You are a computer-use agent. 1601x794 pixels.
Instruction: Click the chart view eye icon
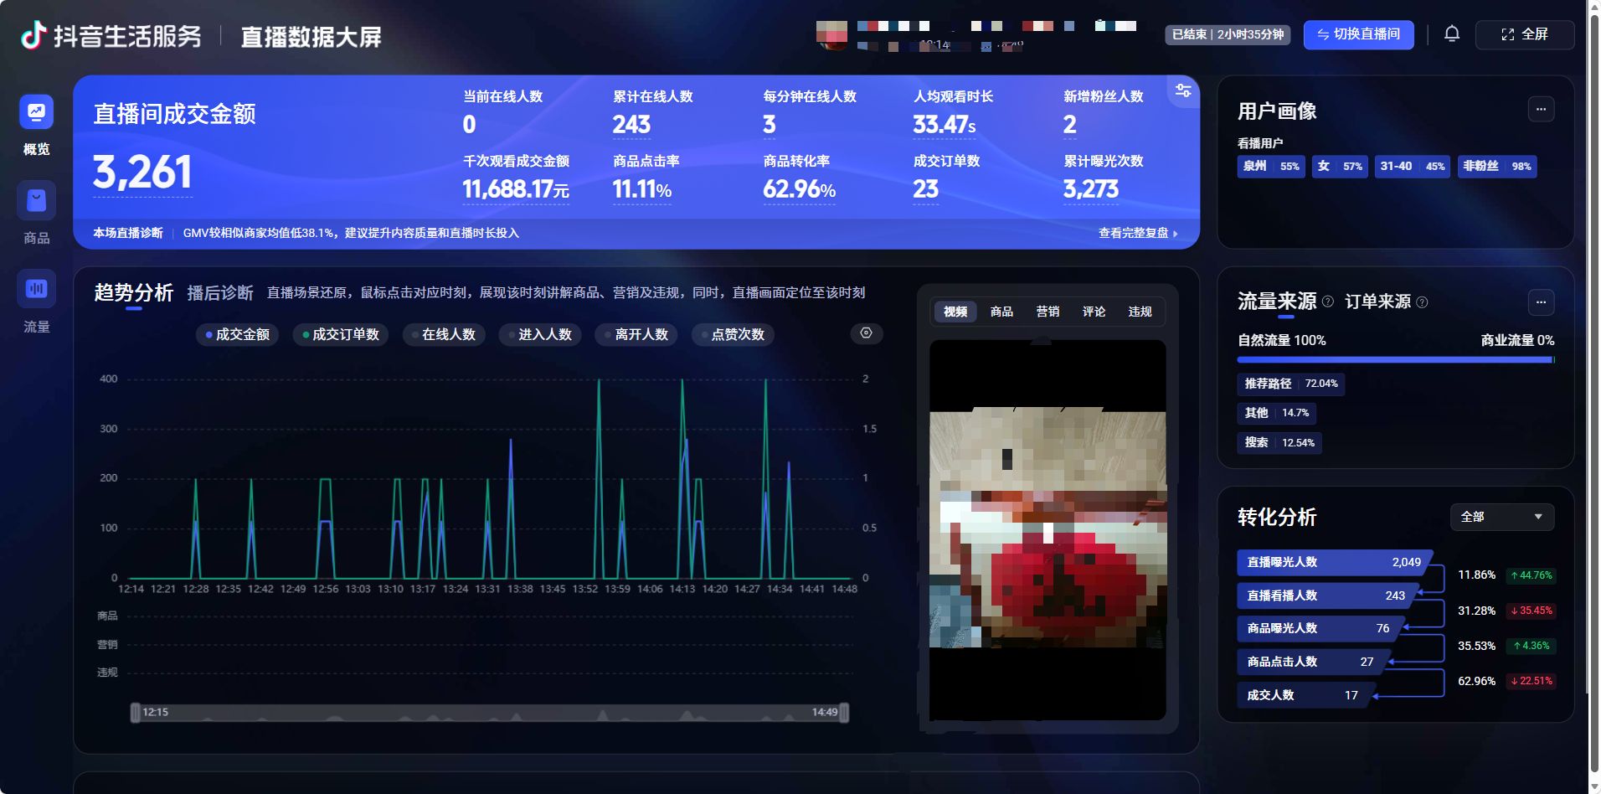click(867, 333)
